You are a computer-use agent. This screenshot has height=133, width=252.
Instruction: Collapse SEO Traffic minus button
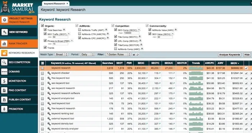click(x=69, y=34)
